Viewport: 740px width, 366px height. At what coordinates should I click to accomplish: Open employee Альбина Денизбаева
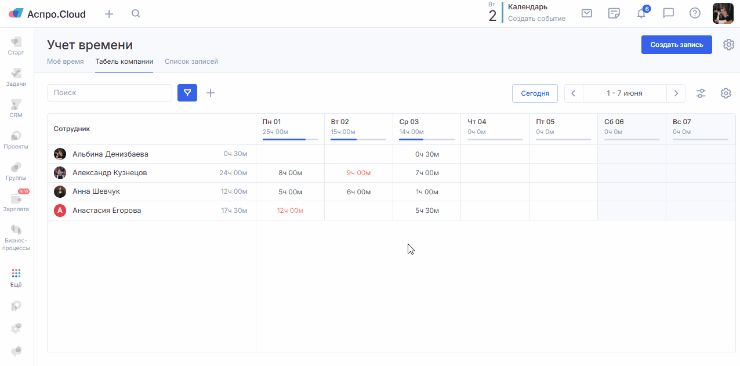pyautogui.click(x=110, y=154)
